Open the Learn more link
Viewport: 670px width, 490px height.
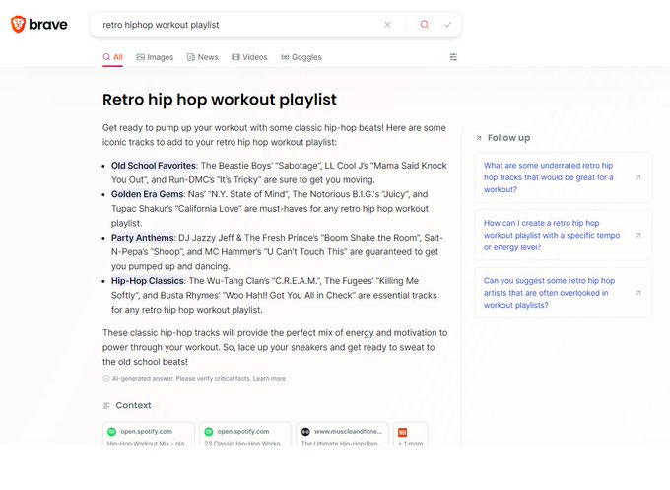(x=269, y=378)
